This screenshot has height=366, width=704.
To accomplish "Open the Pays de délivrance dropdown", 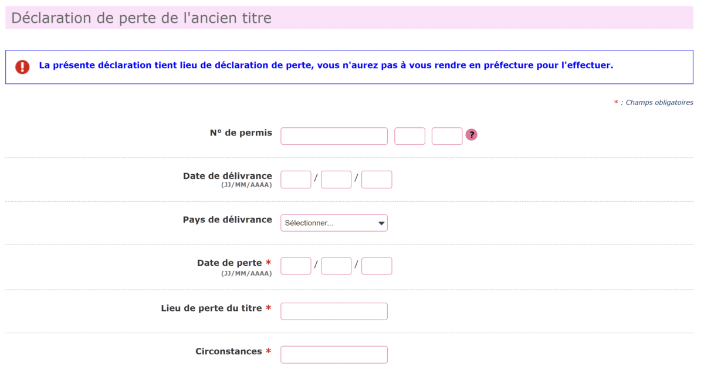I will click(x=334, y=223).
